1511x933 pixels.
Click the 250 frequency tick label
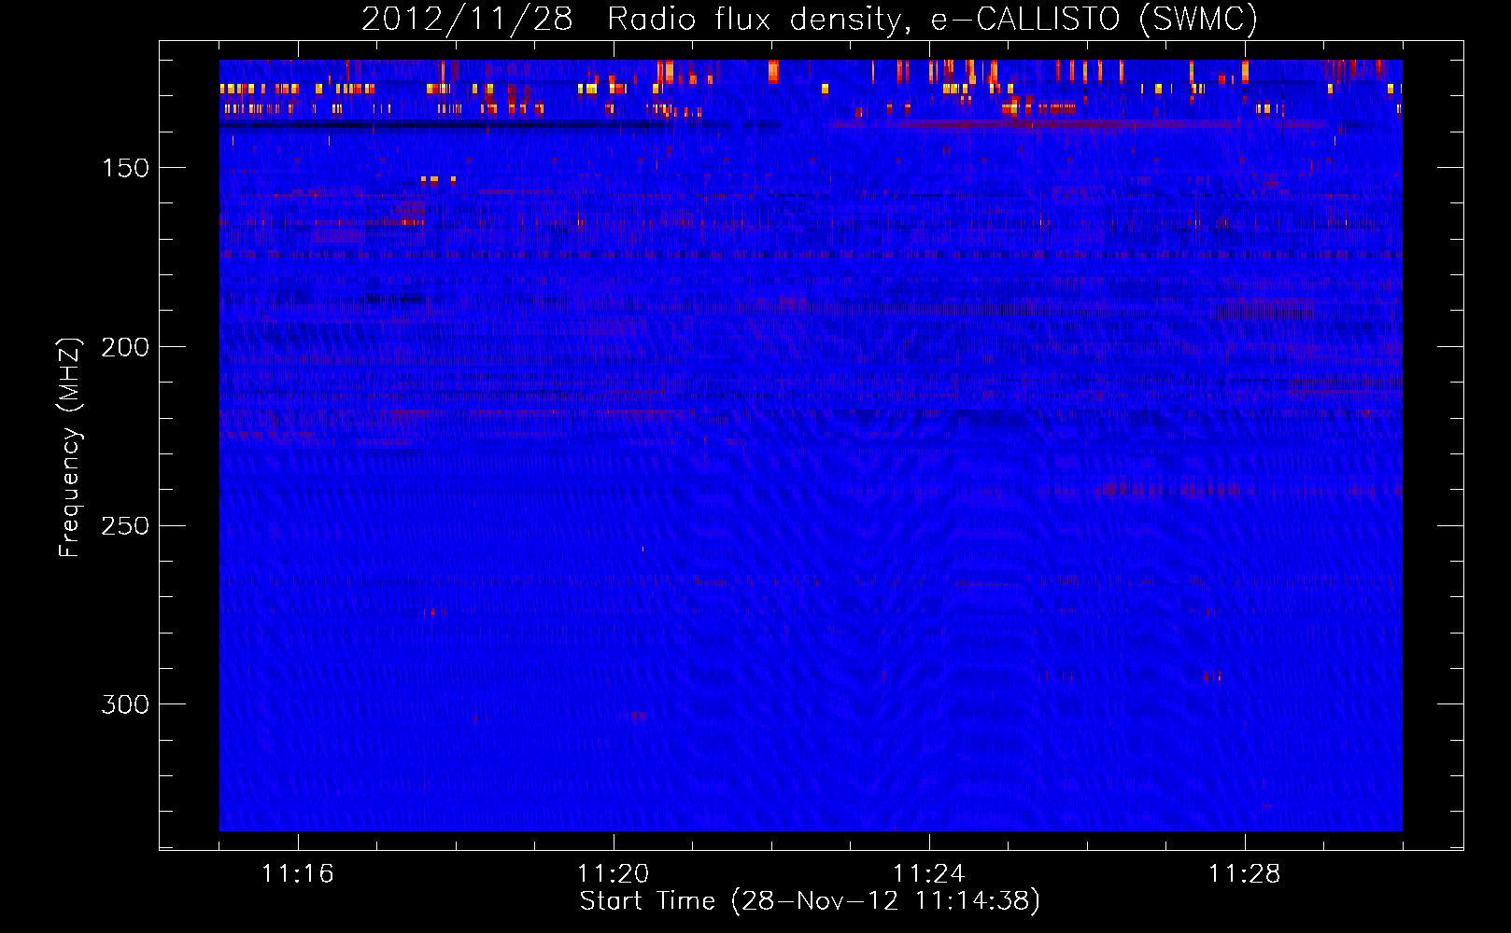pyautogui.click(x=125, y=526)
